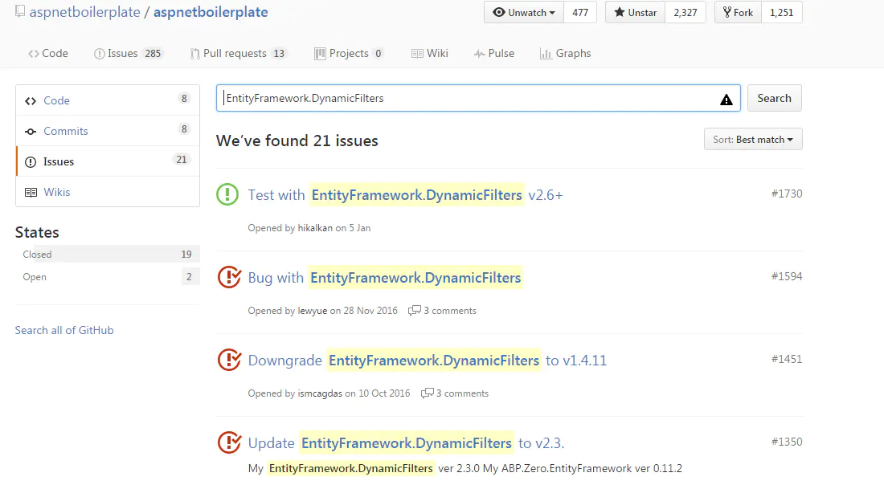Open issue 'Downgrade EntityFramework.DynamicFilters to v1.4.11'
This screenshot has width=884, height=485.
click(x=428, y=361)
